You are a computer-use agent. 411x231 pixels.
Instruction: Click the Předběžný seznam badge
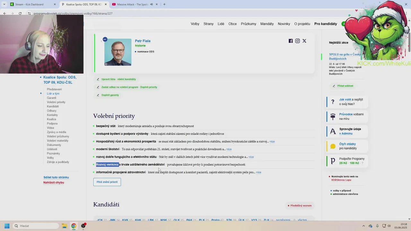[x=300, y=206]
